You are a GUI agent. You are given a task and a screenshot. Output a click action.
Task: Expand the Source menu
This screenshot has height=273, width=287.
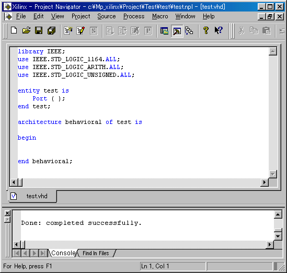107,16
